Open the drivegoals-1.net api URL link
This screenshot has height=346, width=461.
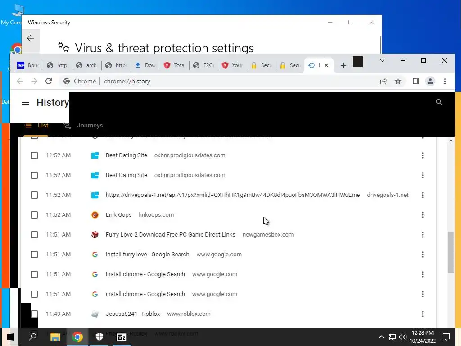tap(233, 195)
